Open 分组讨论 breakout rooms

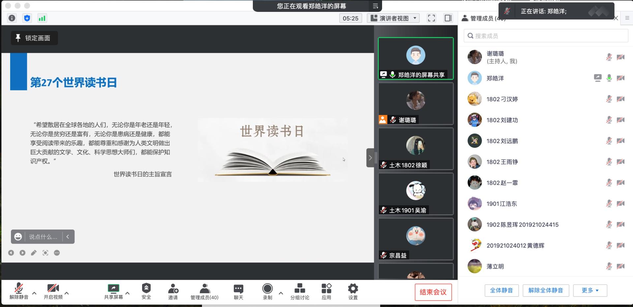(300, 292)
